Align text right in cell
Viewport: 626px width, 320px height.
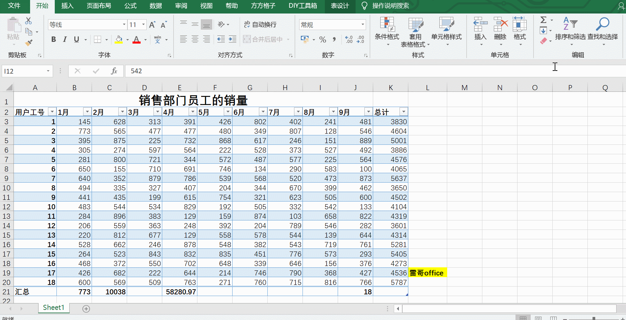tap(207, 39)
